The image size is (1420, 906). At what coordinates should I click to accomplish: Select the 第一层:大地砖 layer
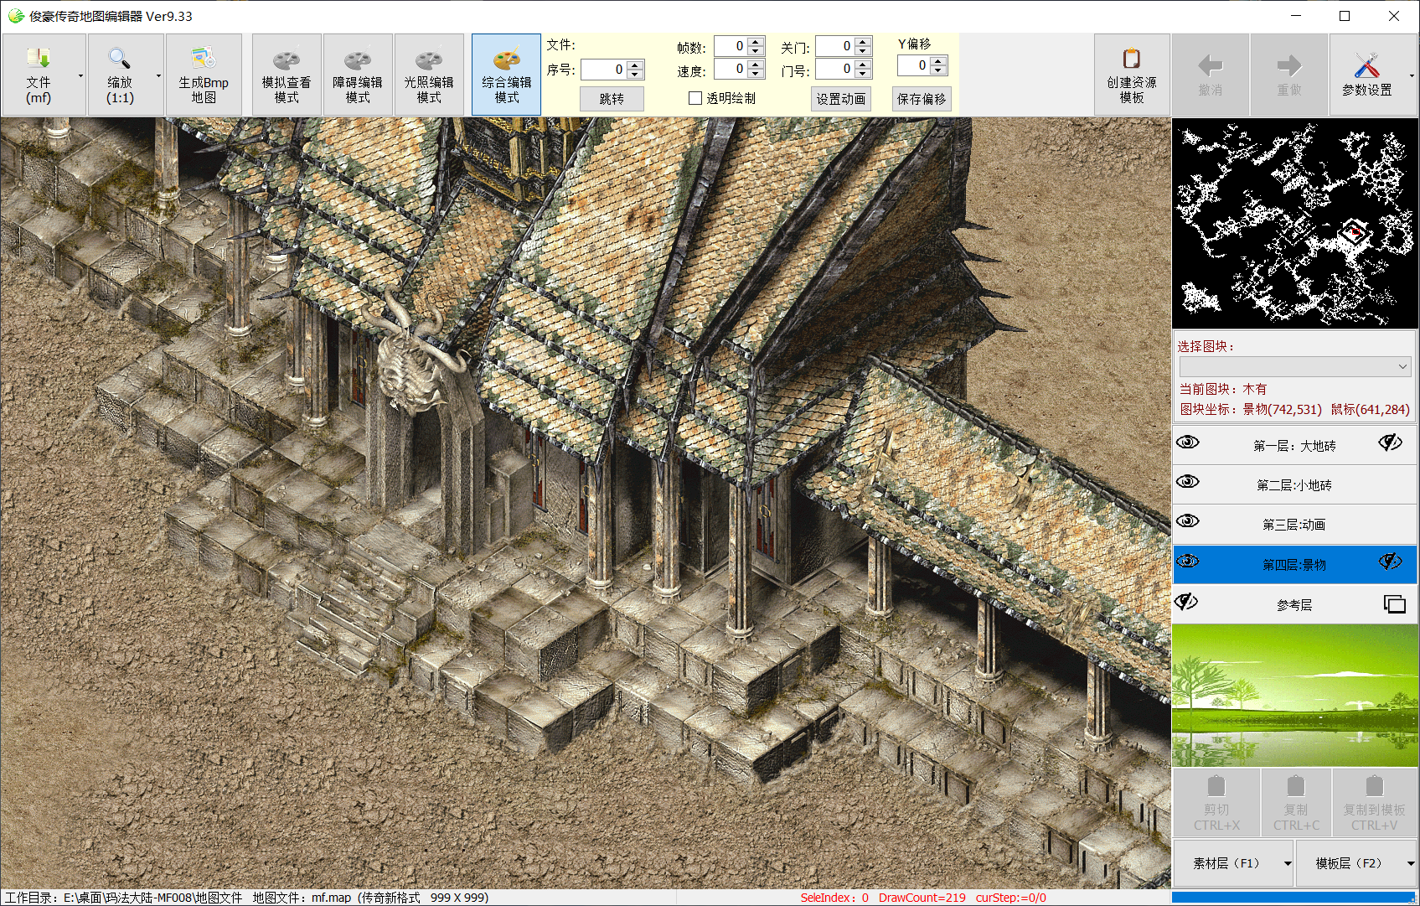pyautogui.click(x=1294, y=446)
